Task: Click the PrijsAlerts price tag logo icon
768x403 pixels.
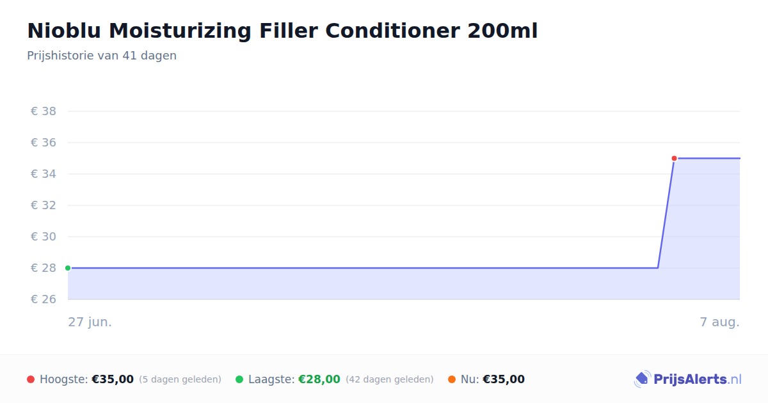Action: click(642, 379)
